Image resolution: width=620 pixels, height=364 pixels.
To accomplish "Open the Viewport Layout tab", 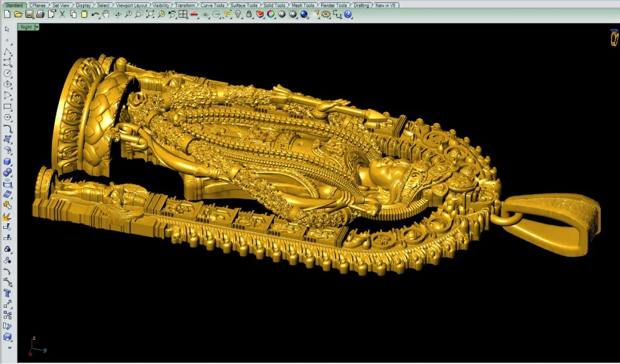I will [131, 5].
